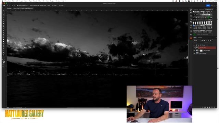
Task: Toggle layer filtering on/off switch
Action: 212,40
